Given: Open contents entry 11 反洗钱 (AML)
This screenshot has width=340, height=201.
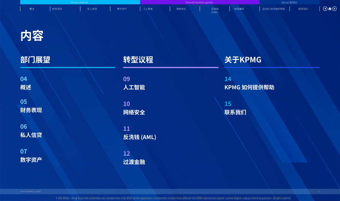Looking at the screenshot, I should click(x=140, y=133).
